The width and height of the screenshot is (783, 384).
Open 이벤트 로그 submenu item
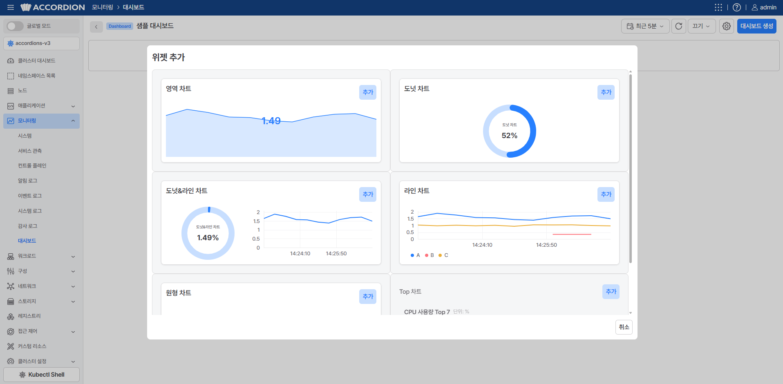(x=30, y=196)
